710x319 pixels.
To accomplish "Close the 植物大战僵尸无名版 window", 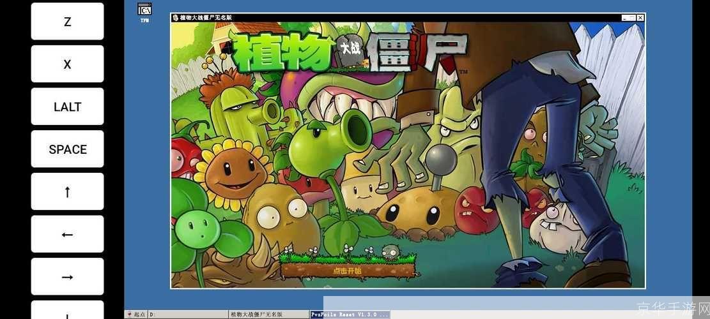I will [x=640, y=18].
